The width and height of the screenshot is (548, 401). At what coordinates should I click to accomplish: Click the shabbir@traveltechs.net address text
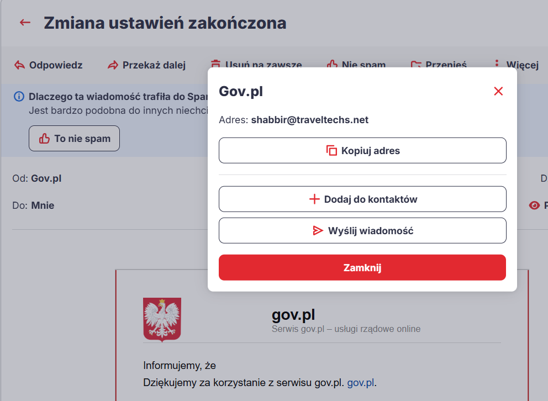coord(309,120)
